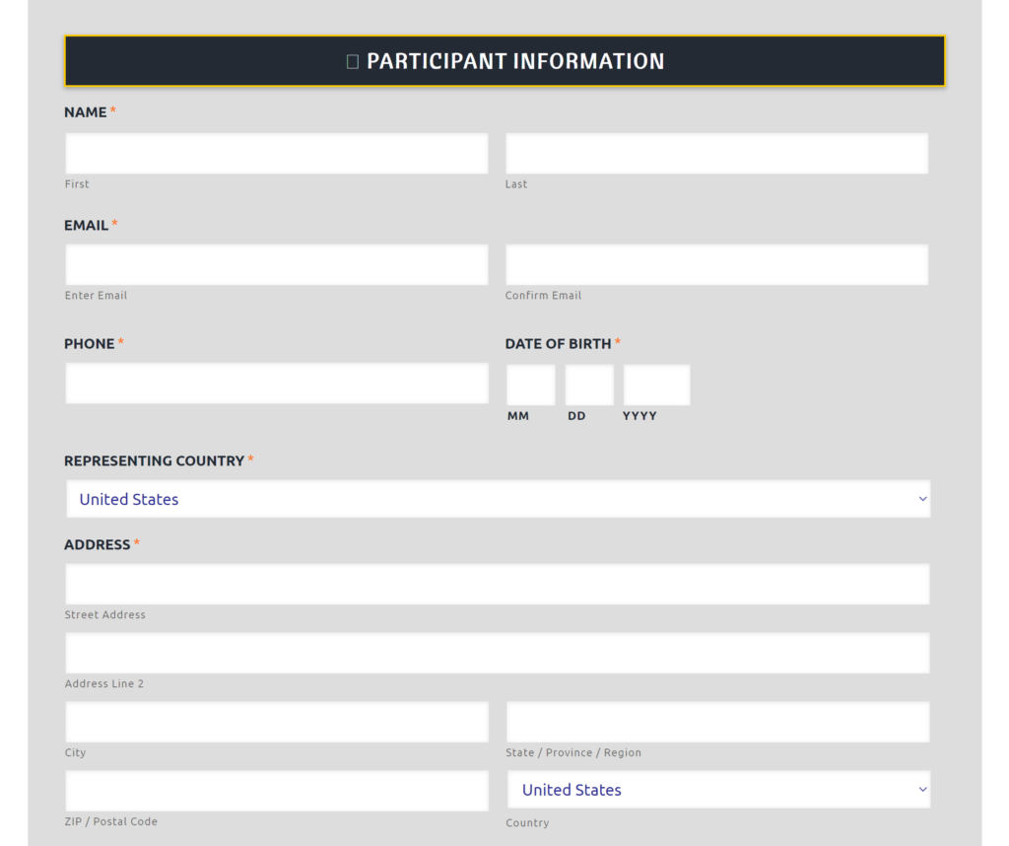Click the City input field

(277, 721)
